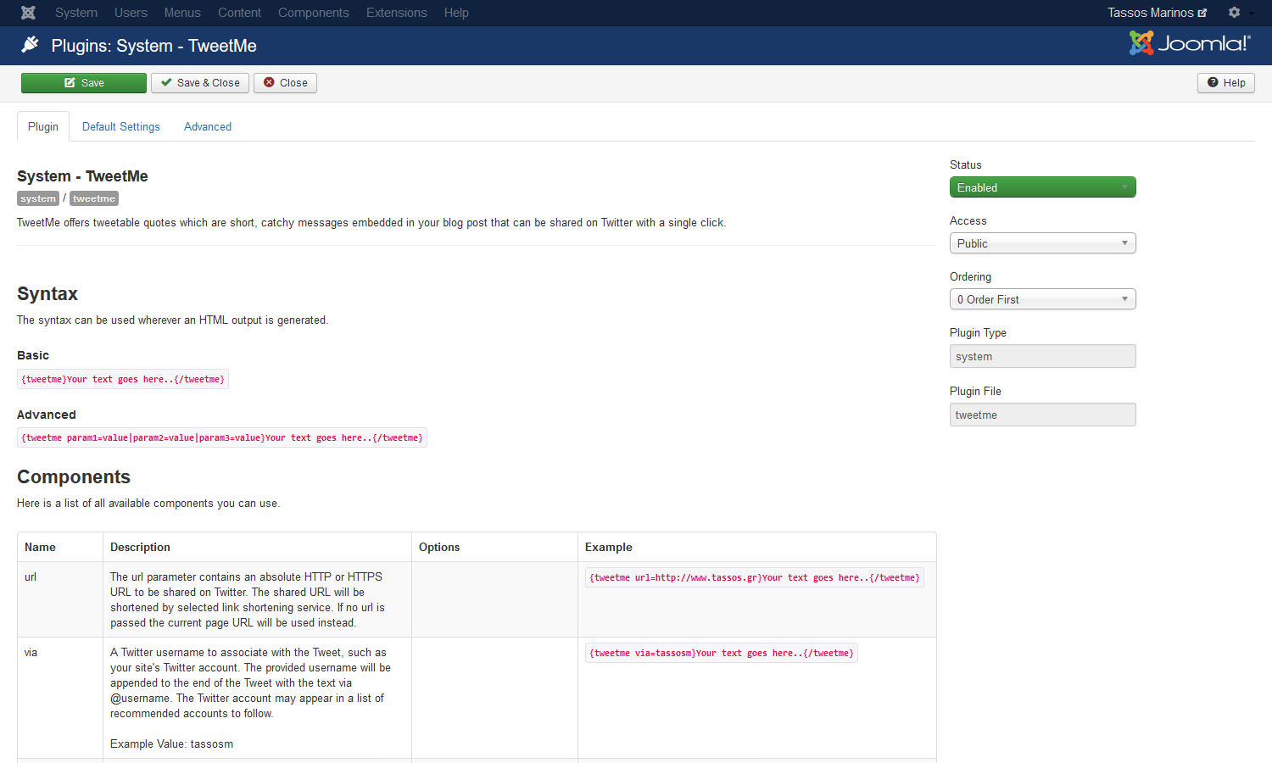Screen dimensions: 1272x763
Task: Click the Components section heading
Action: 74,476
